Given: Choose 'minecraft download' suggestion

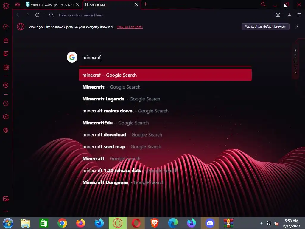Looking at the screenshot, I should [165, 134].
